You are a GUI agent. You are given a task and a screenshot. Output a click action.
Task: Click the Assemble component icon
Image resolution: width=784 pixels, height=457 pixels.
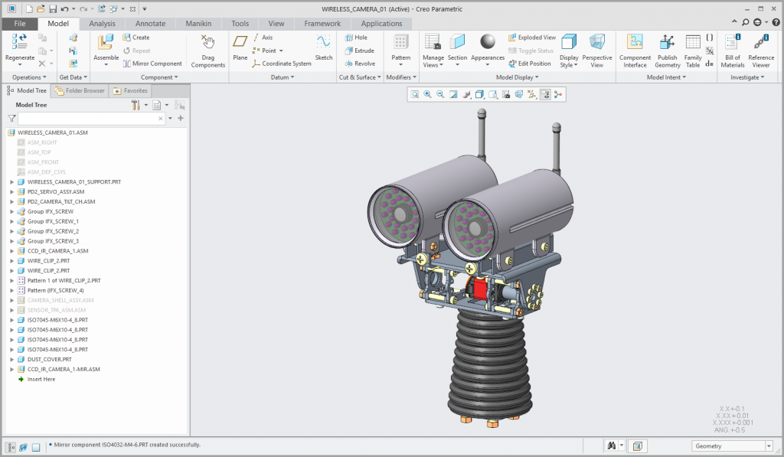(106, 42)
